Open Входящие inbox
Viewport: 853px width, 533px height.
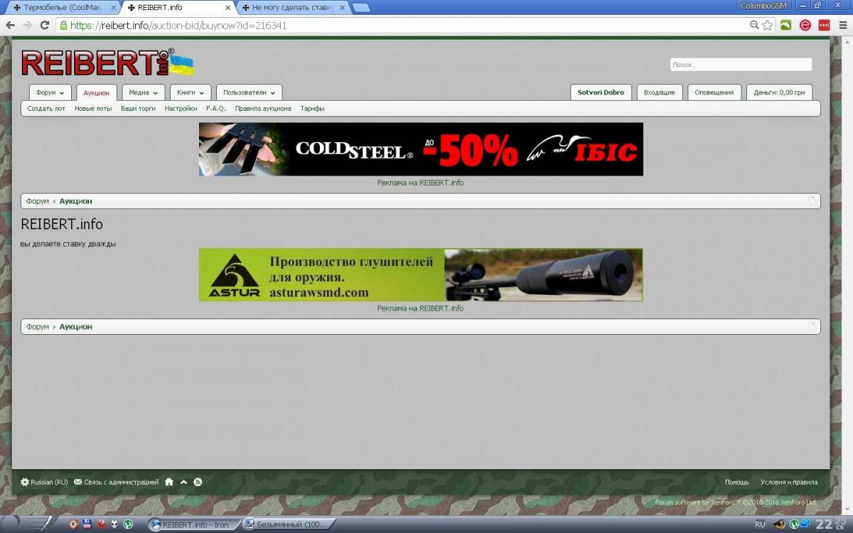pos(660,92)
